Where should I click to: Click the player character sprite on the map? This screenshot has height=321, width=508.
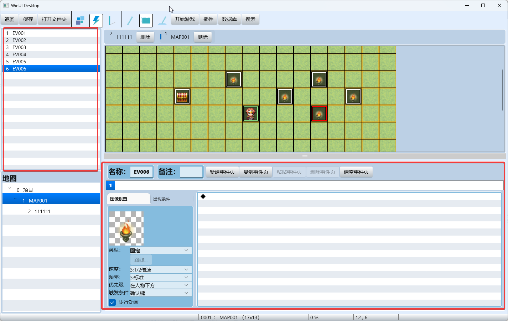(x=251, y=114)
